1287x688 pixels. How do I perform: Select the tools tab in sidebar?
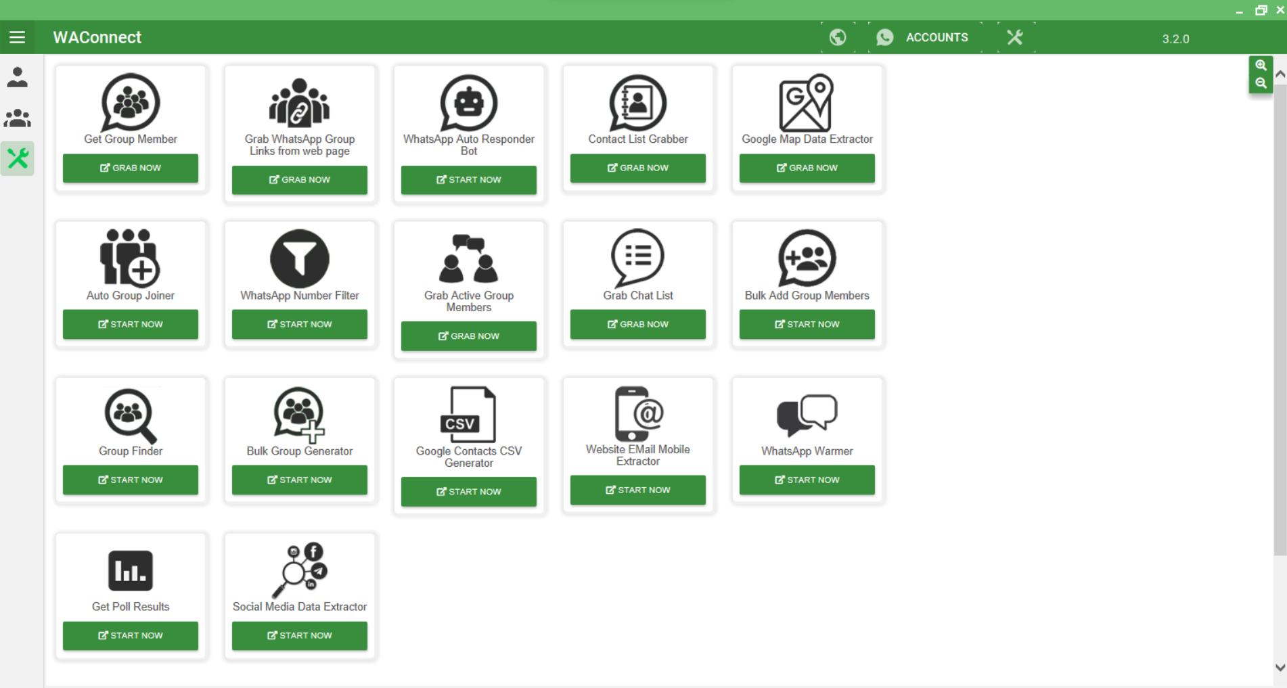pos(17,158)
